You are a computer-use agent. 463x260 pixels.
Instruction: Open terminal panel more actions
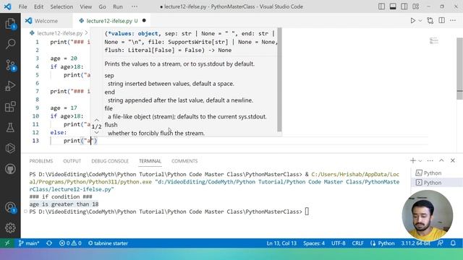tap(430, 160)
